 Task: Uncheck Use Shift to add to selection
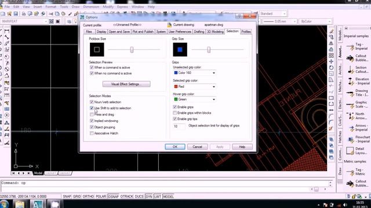[x=92, y=108]
